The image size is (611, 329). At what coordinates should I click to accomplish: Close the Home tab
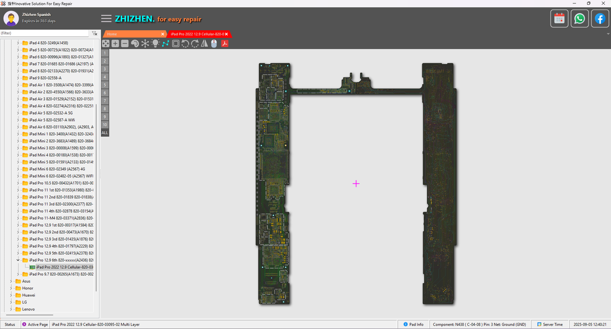click(163, 34)
